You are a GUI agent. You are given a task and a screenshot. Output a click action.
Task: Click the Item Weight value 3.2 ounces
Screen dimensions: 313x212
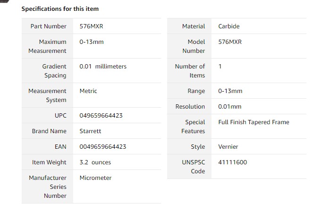(x=95, y=162)
